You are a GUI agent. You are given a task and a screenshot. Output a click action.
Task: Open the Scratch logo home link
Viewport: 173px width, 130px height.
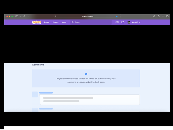tap(37, 22)
